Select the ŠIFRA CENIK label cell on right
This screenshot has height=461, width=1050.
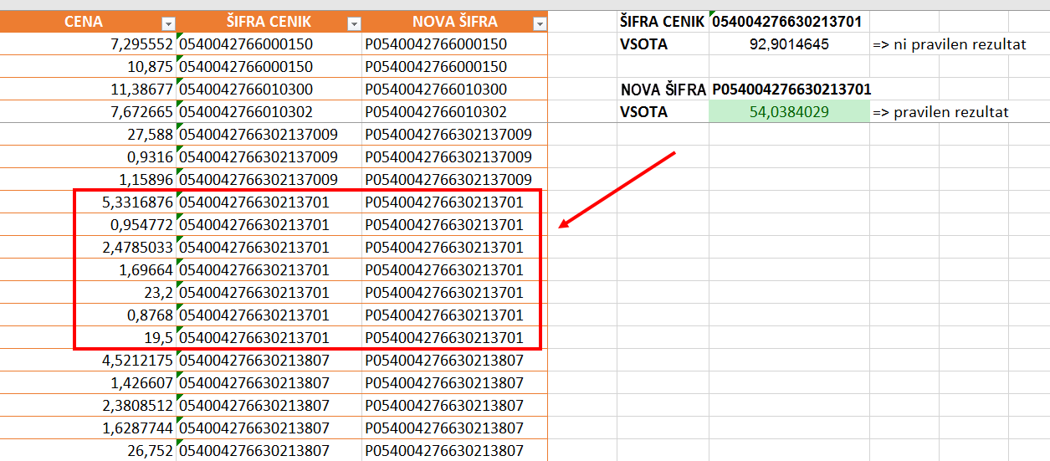(x=662, y=22)
